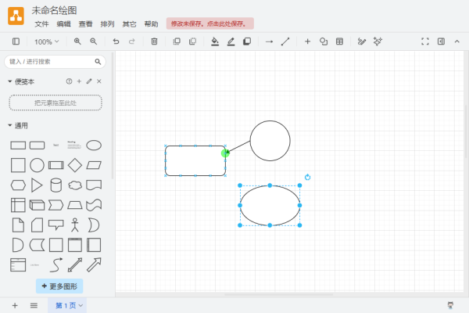Open the 查看 menu
The height and width of the screenshot is (313, 469).
[85, 24]
